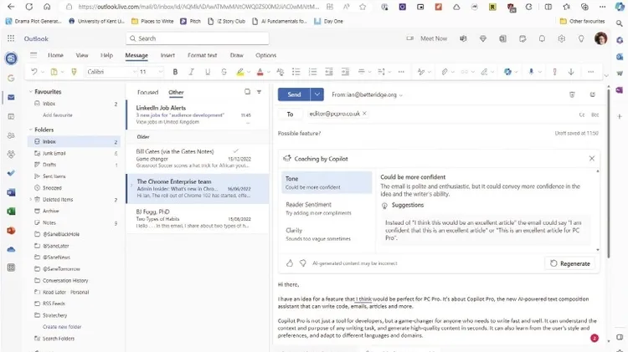628x352 pixels.
Task: Open the View ribbon tab
Action: pyautogui.click(x=82, y=55)
